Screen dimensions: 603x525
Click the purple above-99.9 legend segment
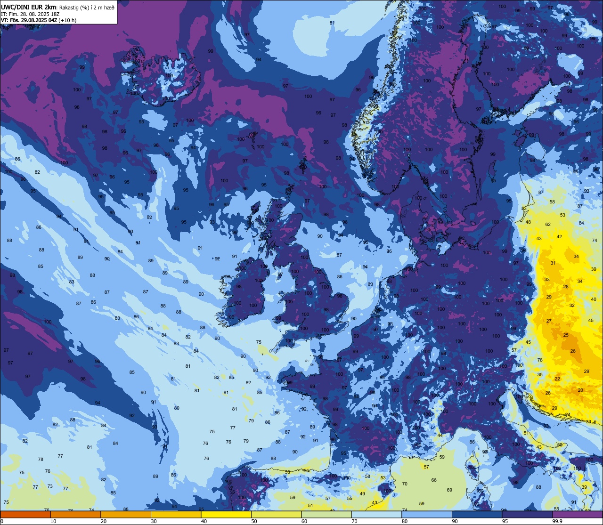(577, 515)
